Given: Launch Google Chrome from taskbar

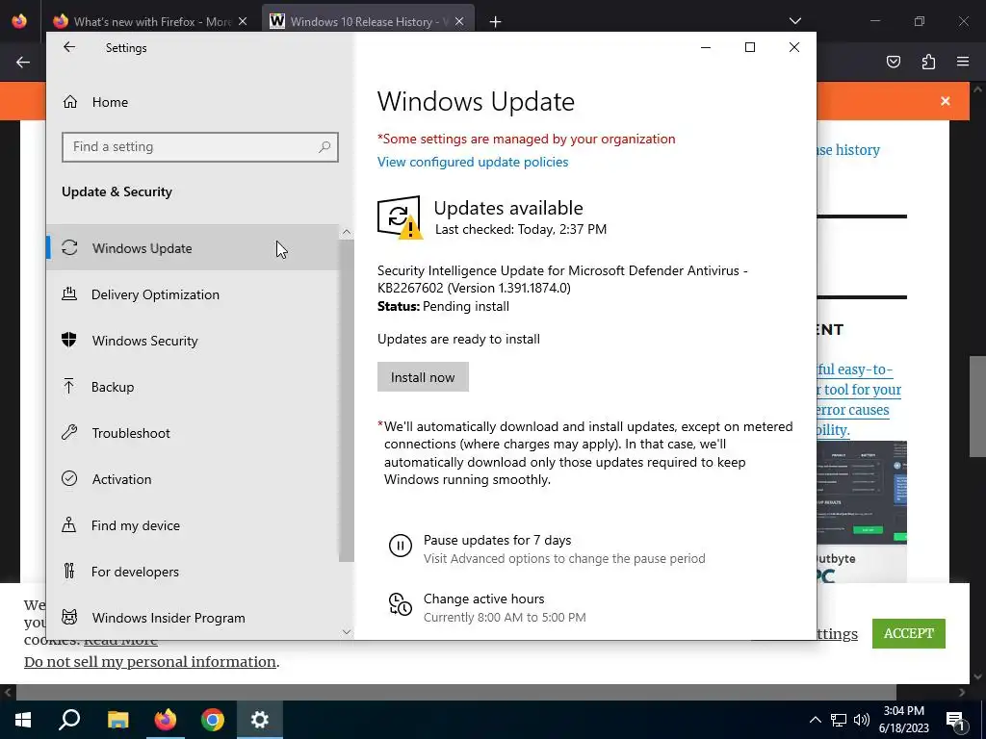Looking at the screenshot, I should 213,720.
